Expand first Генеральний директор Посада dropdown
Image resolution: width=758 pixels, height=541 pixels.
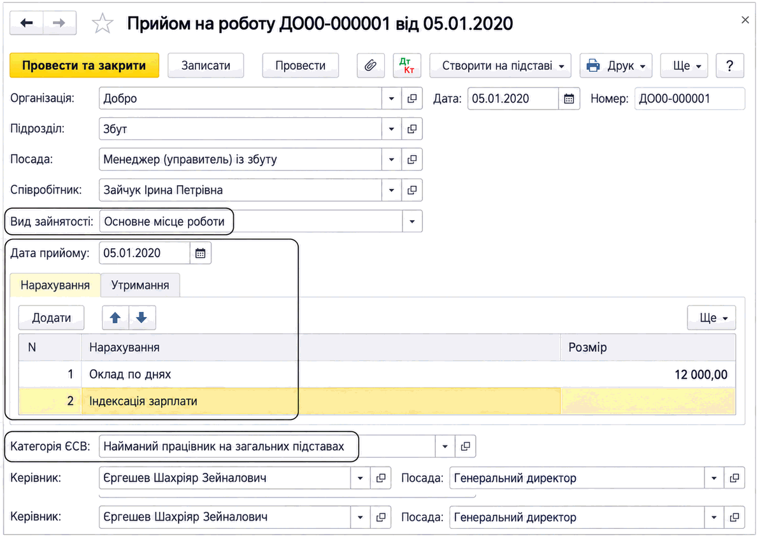click(714, 478)
